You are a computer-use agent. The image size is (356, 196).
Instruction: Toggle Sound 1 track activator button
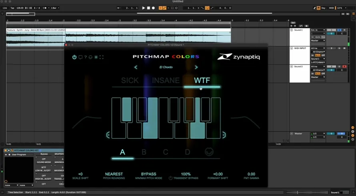click(331, 30)
